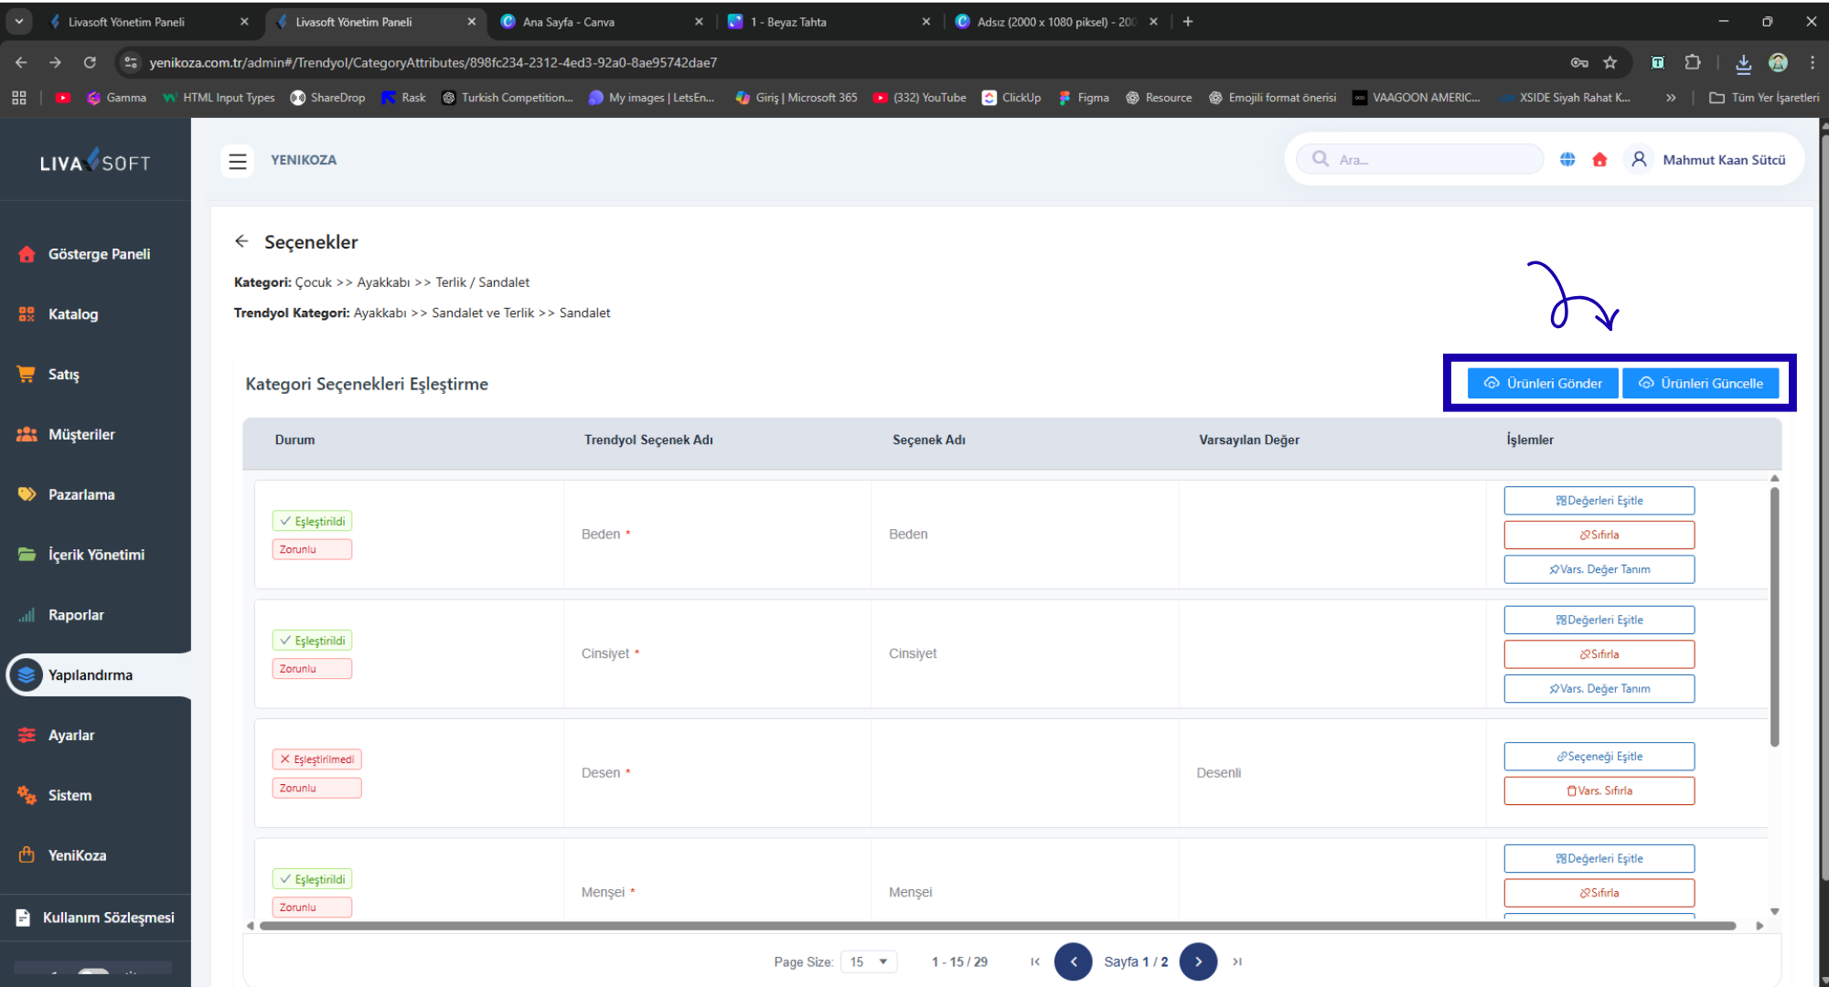Open Katalog in the sidebar menu

point(73,314)
